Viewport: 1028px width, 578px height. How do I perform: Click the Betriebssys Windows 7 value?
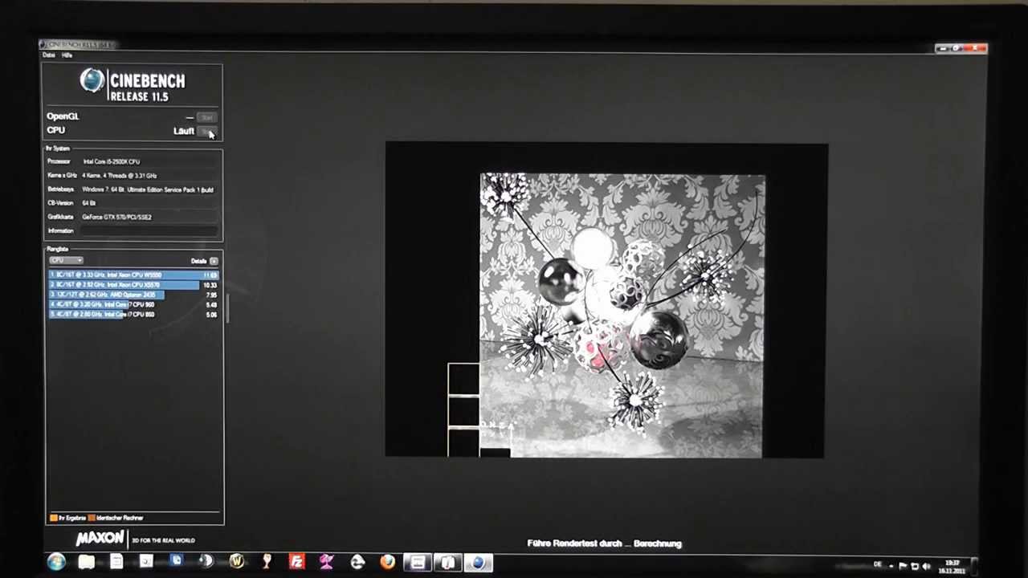pos(147,189)
